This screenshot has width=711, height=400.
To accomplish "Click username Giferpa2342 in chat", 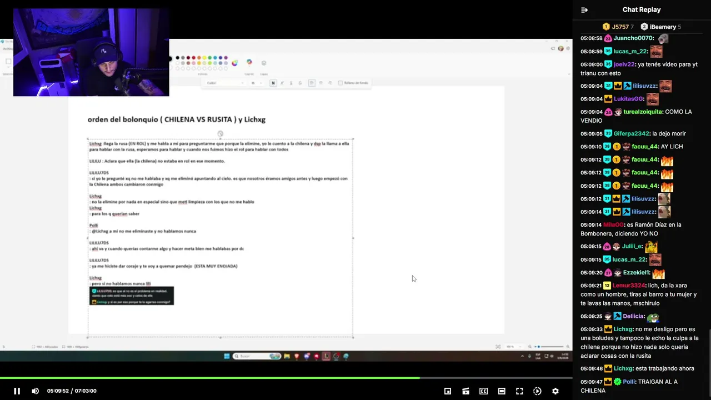I will [632, 134].
